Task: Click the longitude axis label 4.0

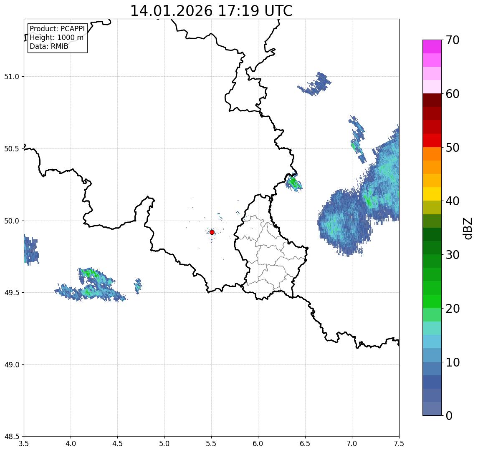Action: click(x=71, y=444)
